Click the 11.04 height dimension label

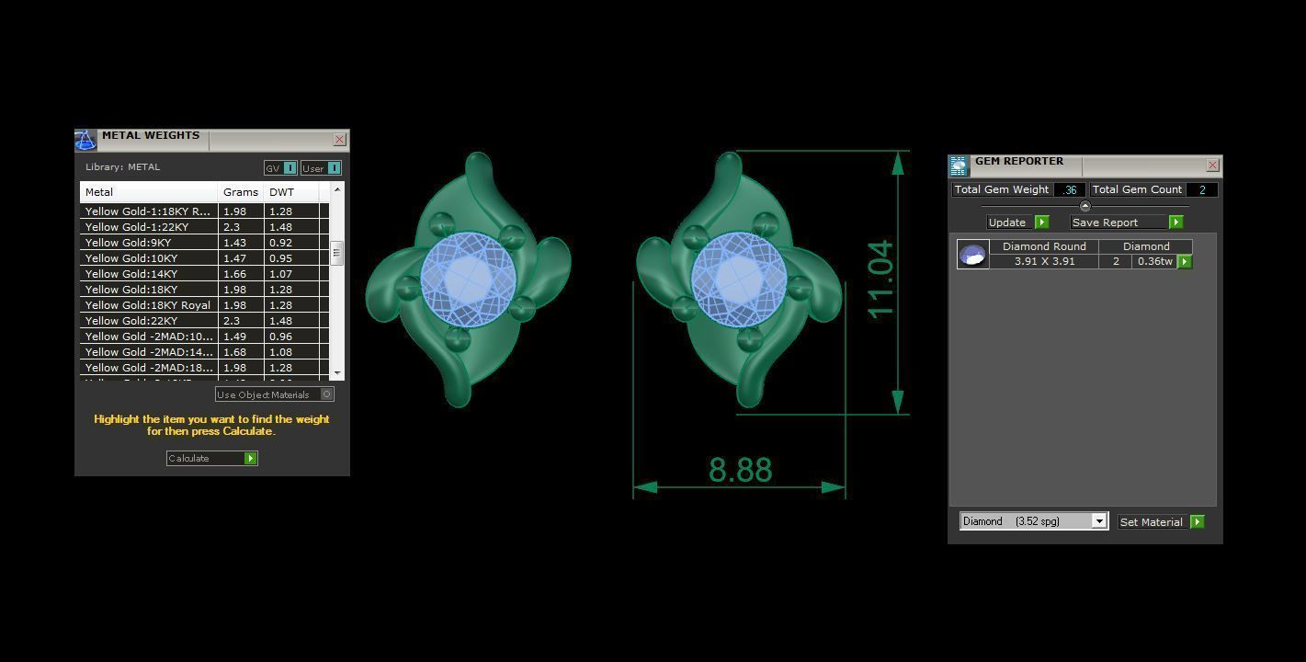point(880,280)
